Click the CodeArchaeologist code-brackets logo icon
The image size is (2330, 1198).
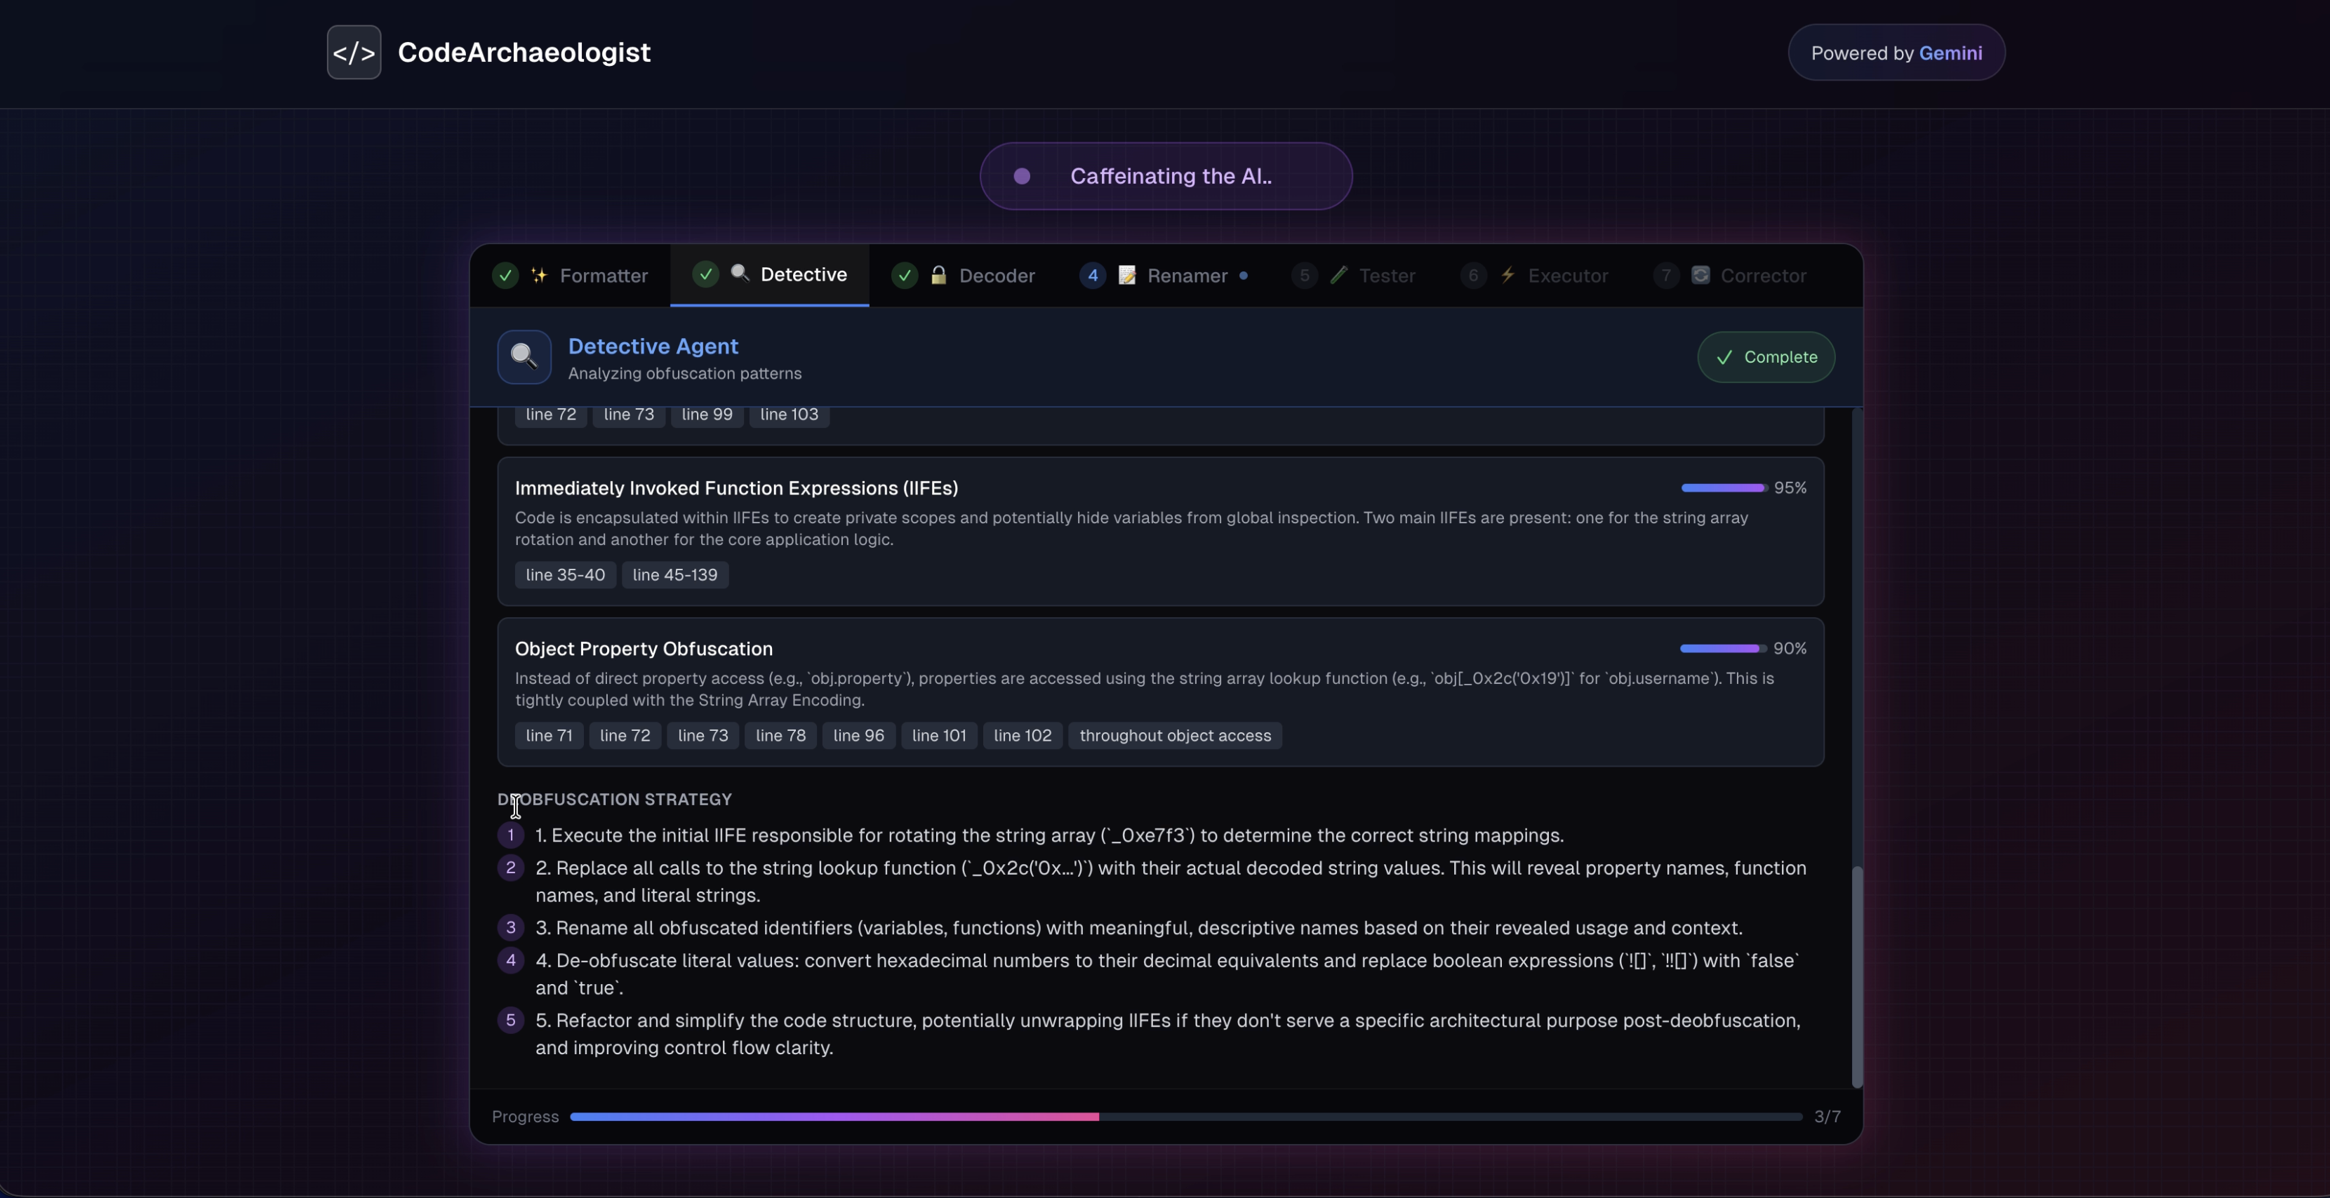(354, 53)
